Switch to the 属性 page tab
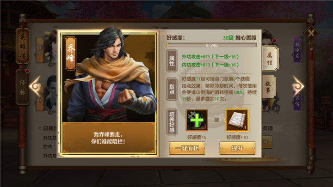Image resolution: width=333 pixels, height=187 pixels. [x=270, y=59]
